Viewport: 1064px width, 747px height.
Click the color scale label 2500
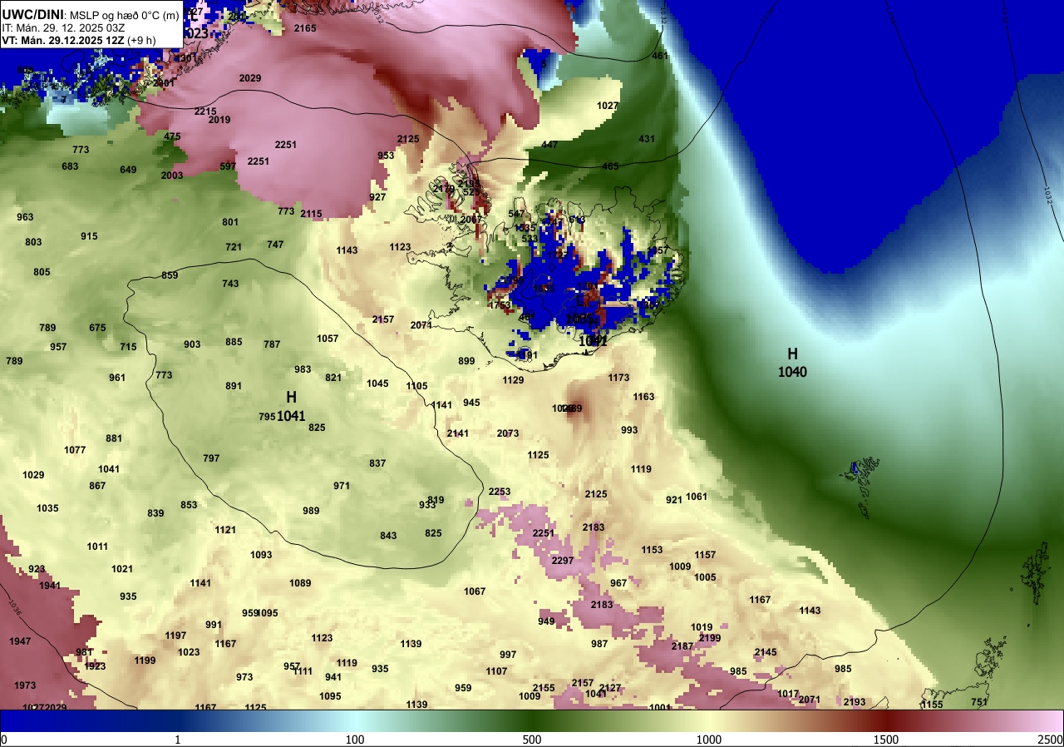pos(1050,740)
